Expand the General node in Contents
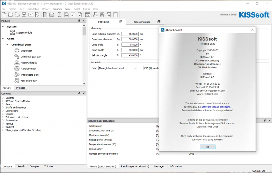 point(3,98)
